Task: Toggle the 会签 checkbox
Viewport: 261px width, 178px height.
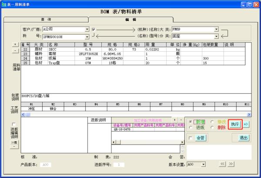Action: point(191,138)
